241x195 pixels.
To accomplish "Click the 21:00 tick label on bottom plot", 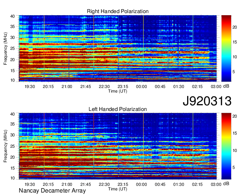I will (67, 184).
